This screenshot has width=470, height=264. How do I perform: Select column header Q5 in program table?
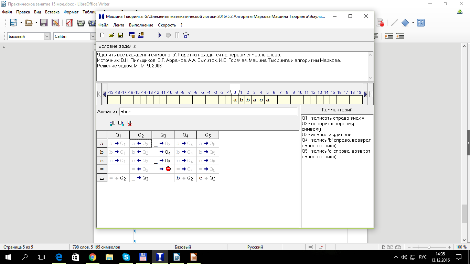[208, 135]
